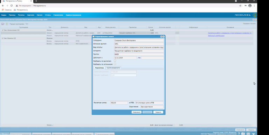Collapse the Тип: Начисление group

pyautogui.click(x=2, y=30)
